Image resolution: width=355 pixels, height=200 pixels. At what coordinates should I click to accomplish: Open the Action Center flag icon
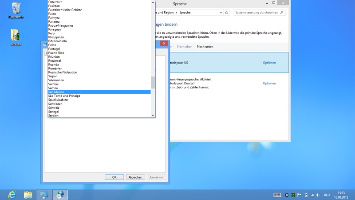click(x=299, y=195)
